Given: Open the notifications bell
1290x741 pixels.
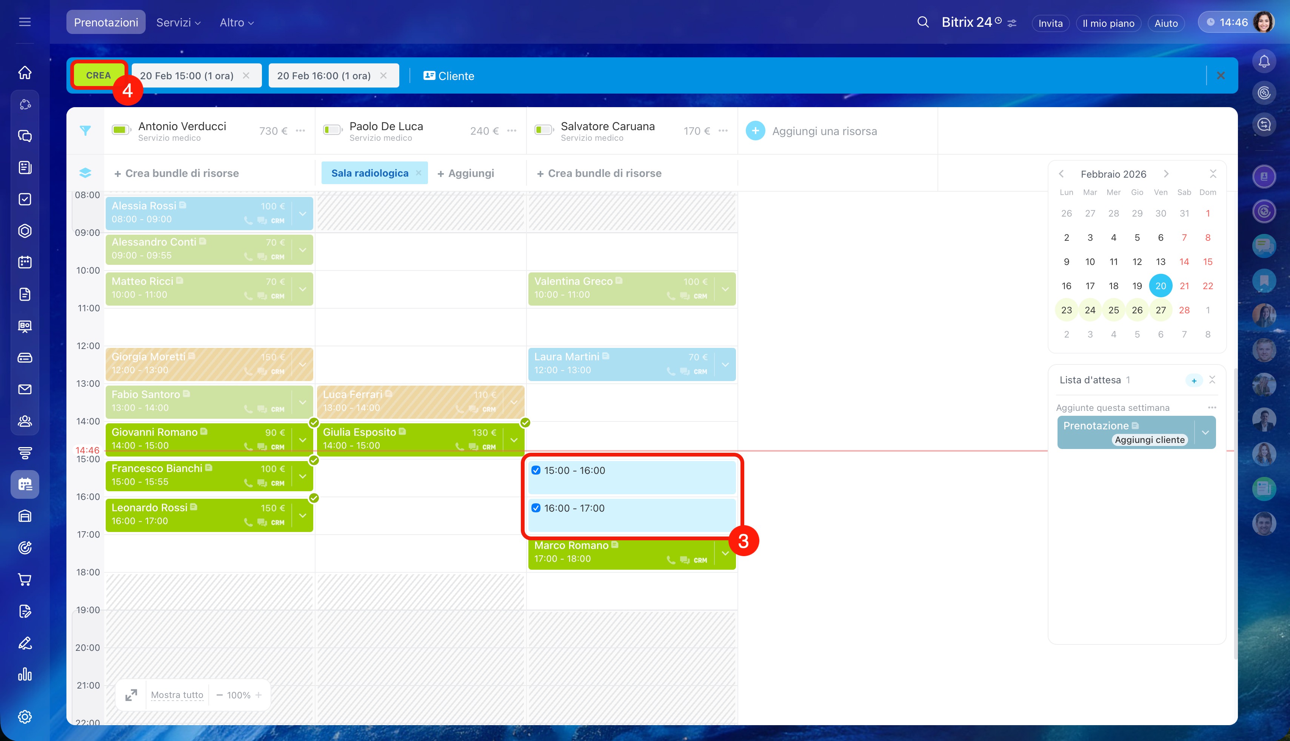Looking at the screenshot, I should 1264,61.
